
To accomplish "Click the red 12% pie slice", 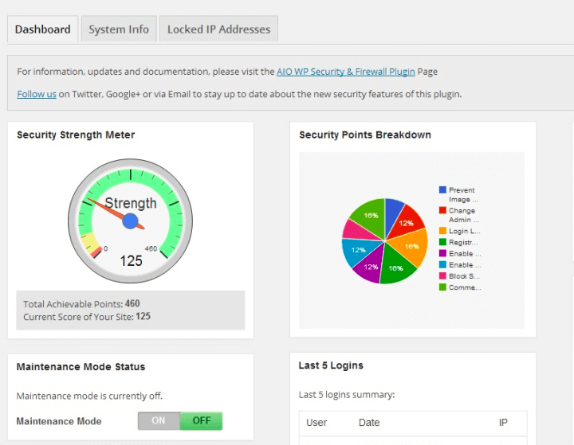I will 407,222.
